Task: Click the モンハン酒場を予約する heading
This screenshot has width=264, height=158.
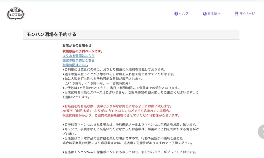Action: (x=51, y=34)
